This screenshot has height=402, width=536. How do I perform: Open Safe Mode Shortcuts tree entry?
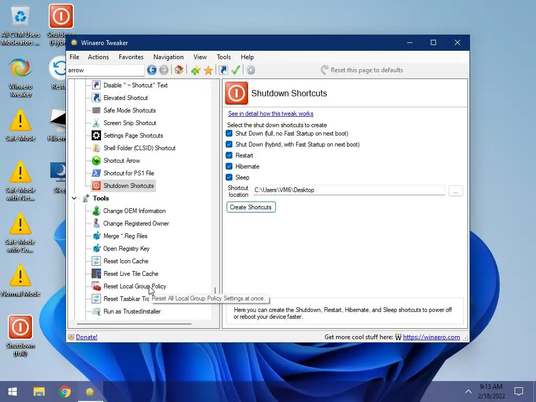coord(130,110)
